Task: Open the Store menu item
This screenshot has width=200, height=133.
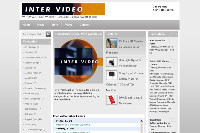Action: coord(55,25)
